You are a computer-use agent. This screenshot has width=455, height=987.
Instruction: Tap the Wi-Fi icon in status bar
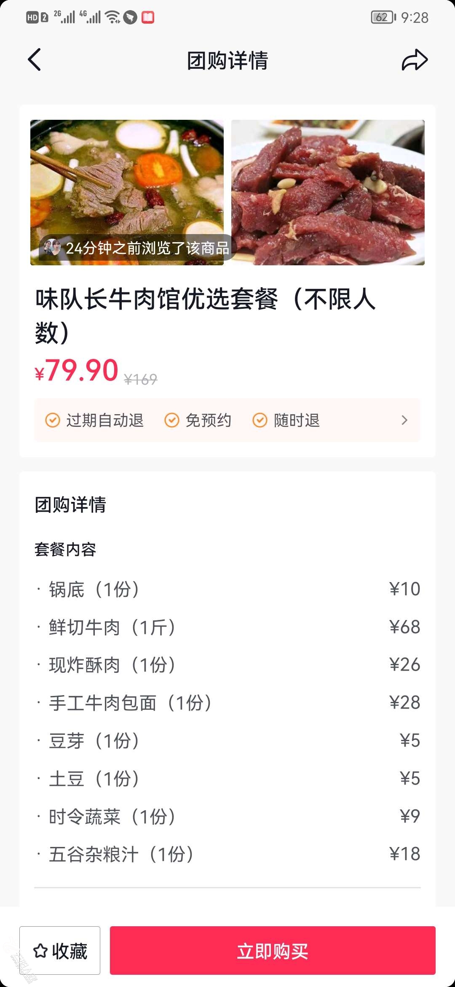coord(112,17)
